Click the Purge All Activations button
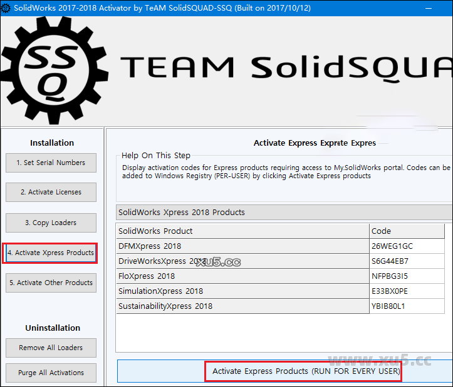The width and height of the screenshot is (453, 387). [51, 373]
